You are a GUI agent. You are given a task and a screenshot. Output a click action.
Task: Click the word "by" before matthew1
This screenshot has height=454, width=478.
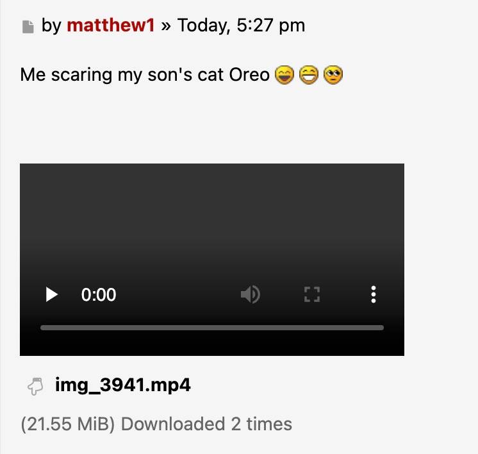coord(51,26)
